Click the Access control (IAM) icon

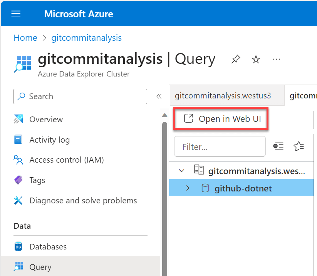coord(17,160)
